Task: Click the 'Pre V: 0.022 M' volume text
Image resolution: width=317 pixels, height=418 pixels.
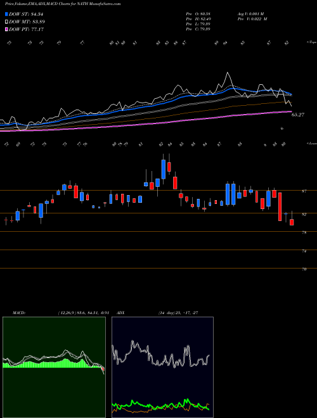Action: coord(252,19)
